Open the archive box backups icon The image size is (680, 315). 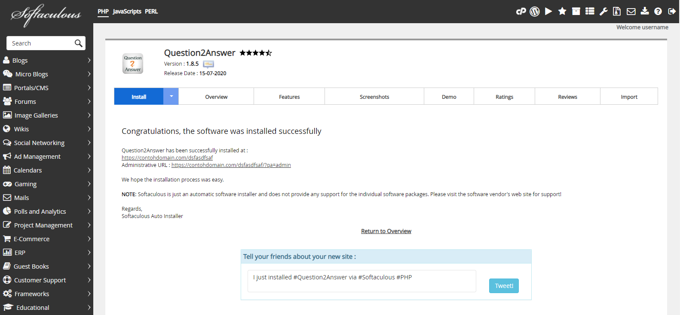tap(576, 12)
